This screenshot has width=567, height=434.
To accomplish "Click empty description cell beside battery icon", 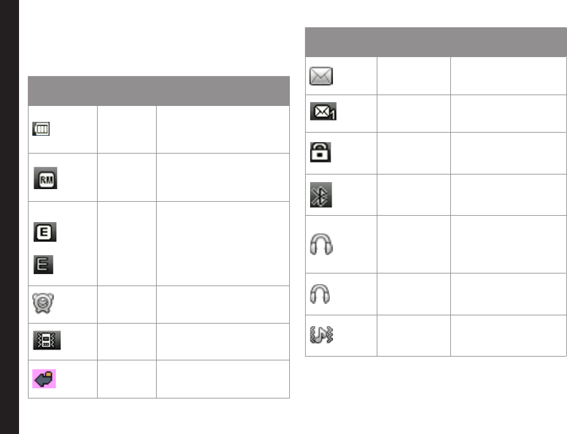I will 223,129.
